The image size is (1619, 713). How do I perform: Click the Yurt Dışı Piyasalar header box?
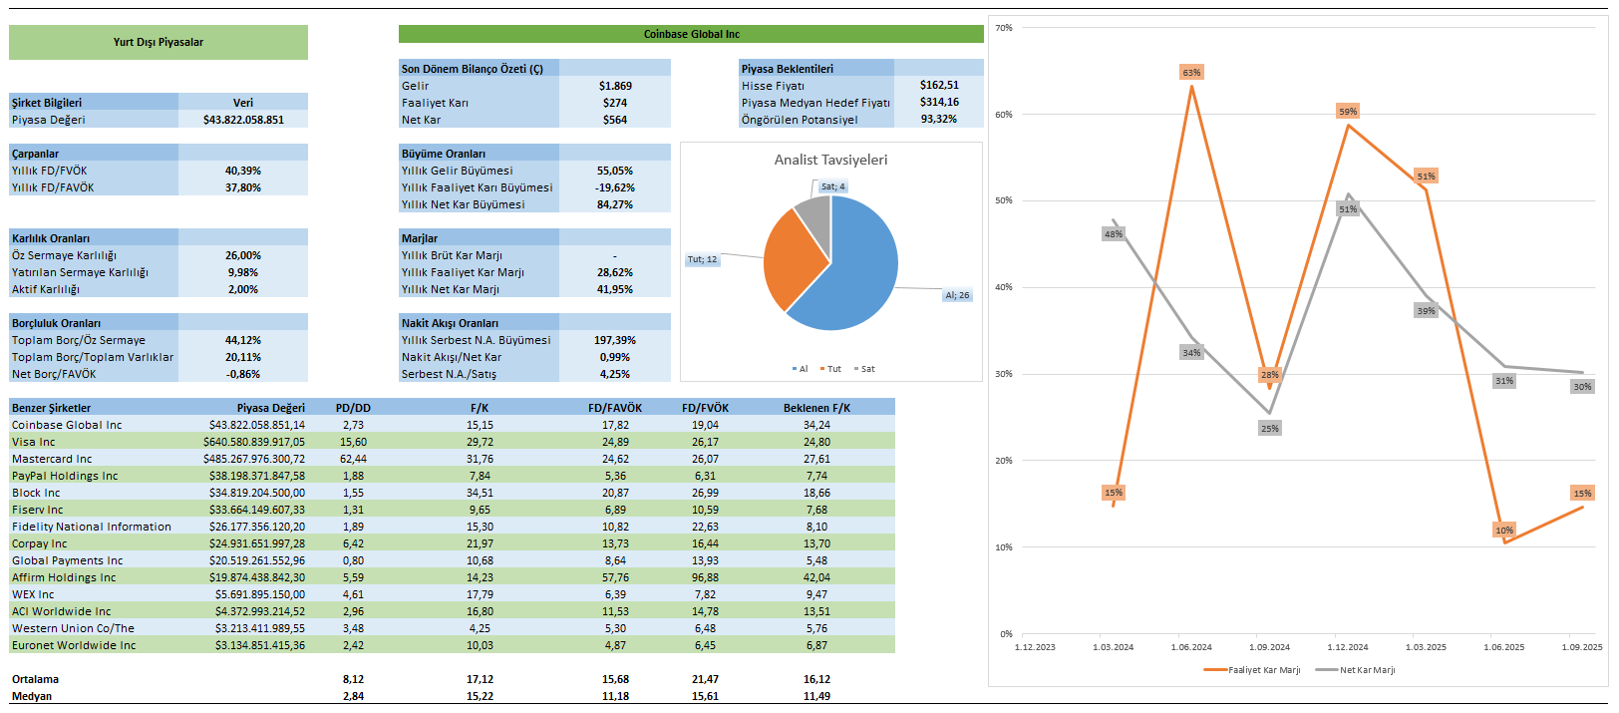pyautogui.click(x=158, y=42)
